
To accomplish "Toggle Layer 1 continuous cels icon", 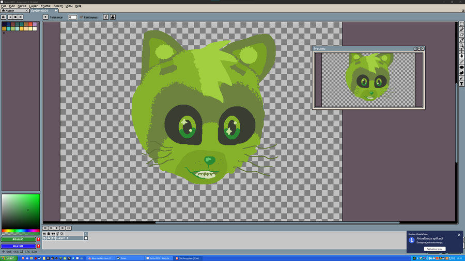I will click(x=53, y=238).
